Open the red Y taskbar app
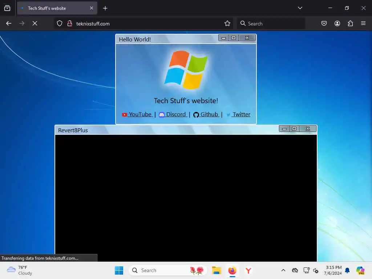Screen dimensions: 372x279 point(248,270)
